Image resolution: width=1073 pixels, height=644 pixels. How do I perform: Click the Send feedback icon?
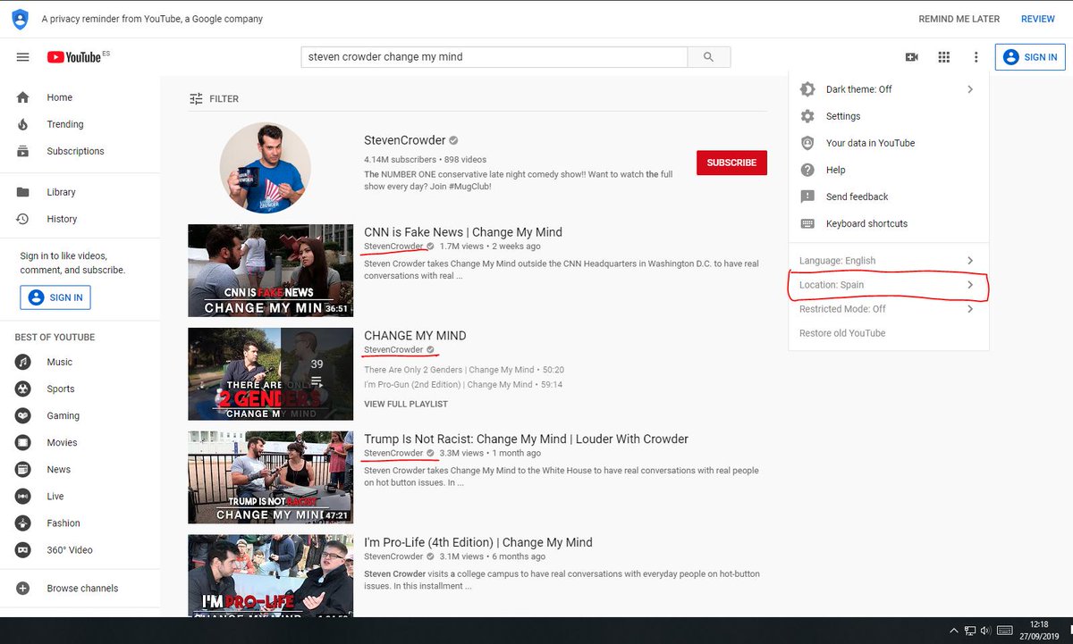pos(807,197)
